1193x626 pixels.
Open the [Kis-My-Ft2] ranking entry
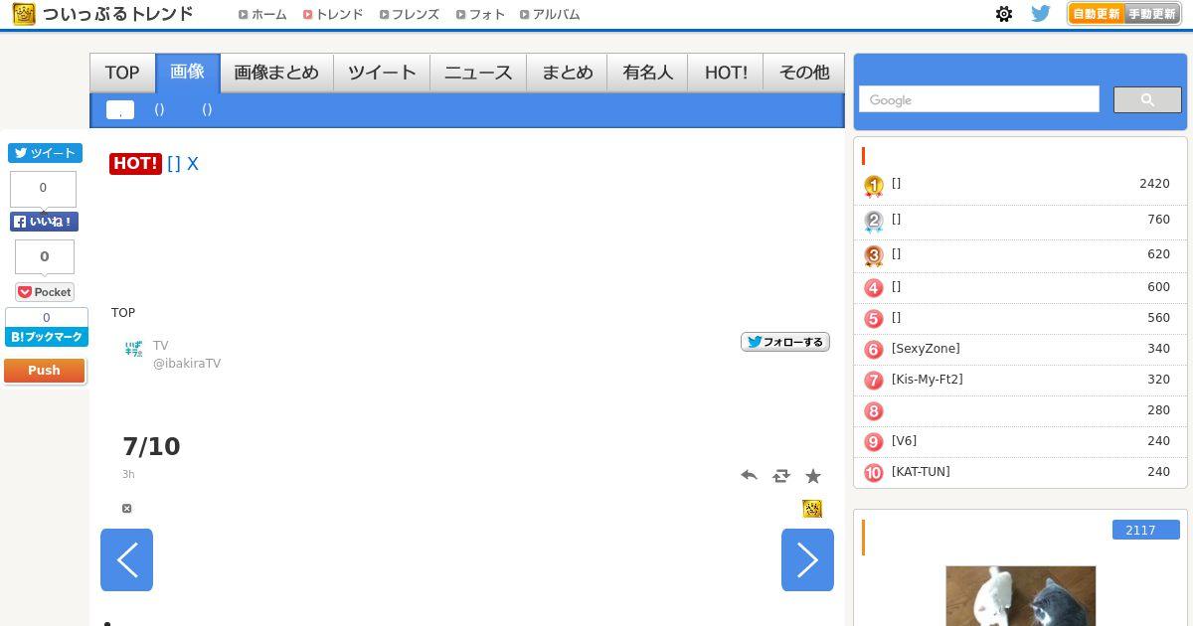point(927,380)
